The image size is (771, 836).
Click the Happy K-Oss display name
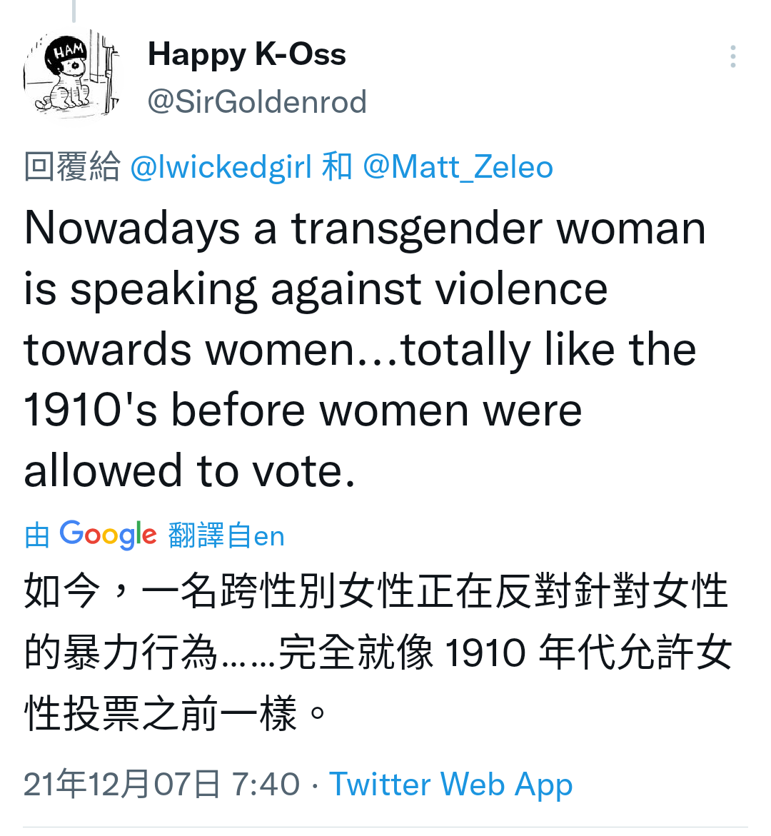pyautogui.click(x=247, y=54)
